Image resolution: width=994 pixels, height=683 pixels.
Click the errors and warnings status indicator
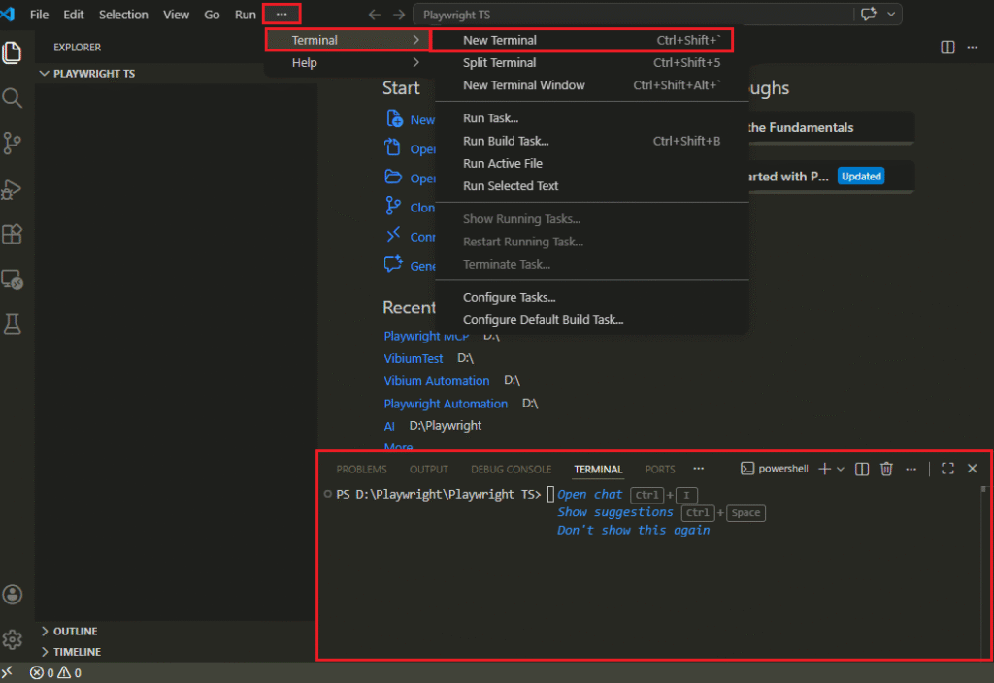[x=55, y=673]
